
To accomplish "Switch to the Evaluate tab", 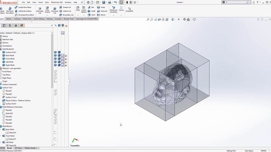I will [x=58, y=19].
